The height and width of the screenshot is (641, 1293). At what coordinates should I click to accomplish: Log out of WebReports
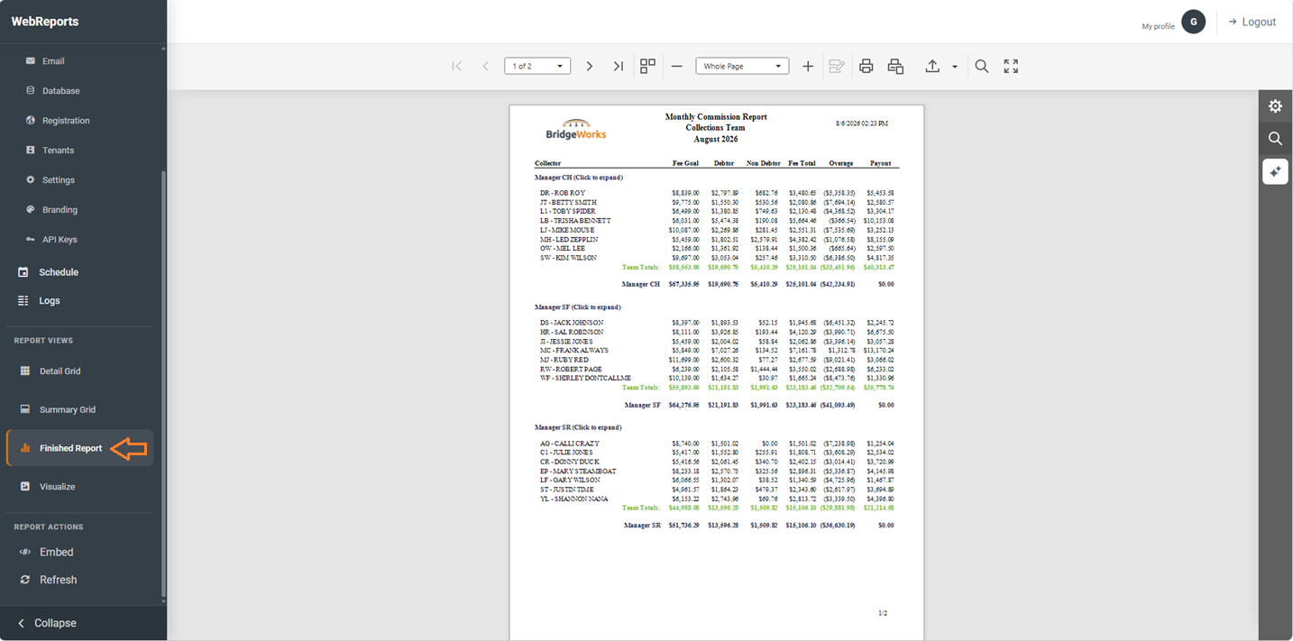click(1252, 22)
